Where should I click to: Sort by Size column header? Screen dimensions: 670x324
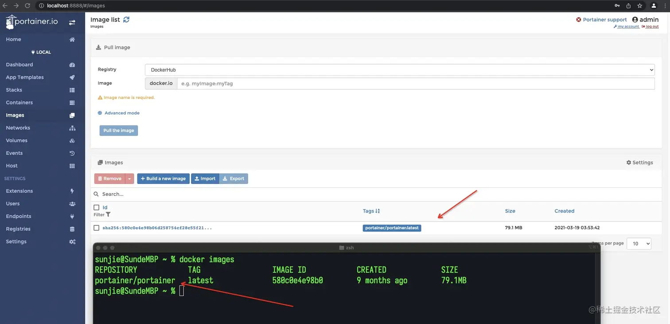pyautogui.click(x=510, y=211)
